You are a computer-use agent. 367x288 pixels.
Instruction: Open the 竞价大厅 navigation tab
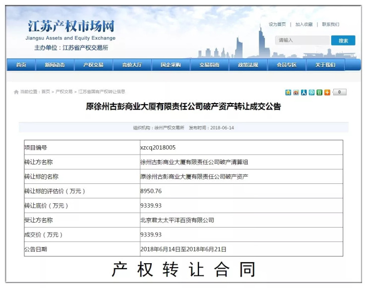click(x=132, y=65)
